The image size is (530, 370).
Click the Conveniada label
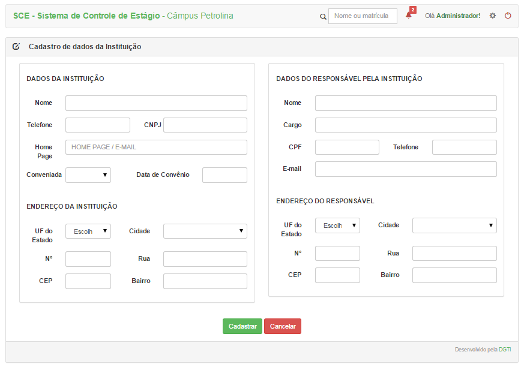pyautogui.click(x=44, y=175)
